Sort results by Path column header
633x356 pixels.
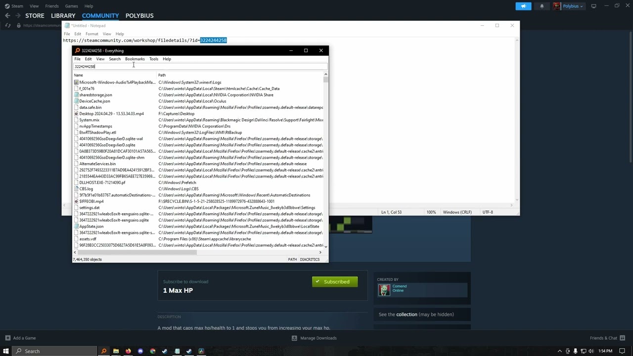[x=240, y=75]
